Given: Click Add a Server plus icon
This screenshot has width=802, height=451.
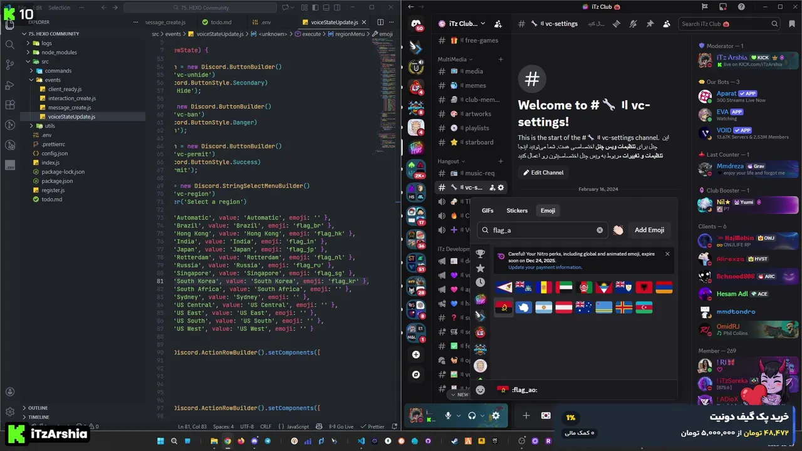Looking at the screenshot, I should coord(416,355).
